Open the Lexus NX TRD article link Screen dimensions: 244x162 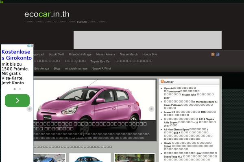(x=190, y=113)
